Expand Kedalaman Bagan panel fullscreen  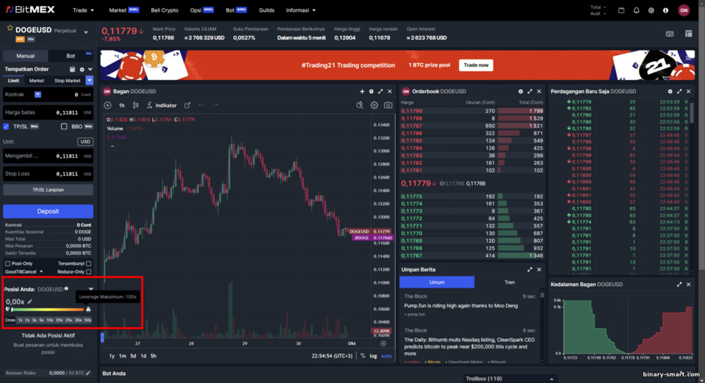point(679,284)
